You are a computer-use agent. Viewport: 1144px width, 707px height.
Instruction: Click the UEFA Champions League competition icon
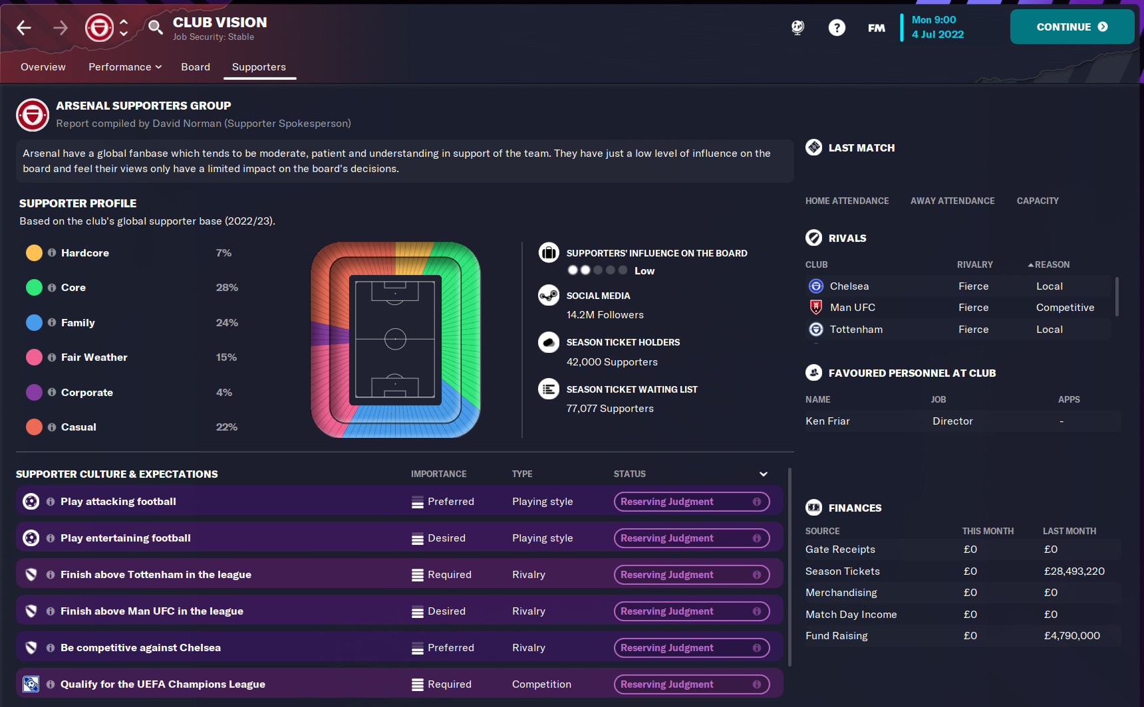point(31,684)
